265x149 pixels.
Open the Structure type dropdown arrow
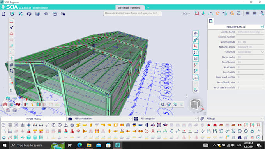tap(262, 52)
